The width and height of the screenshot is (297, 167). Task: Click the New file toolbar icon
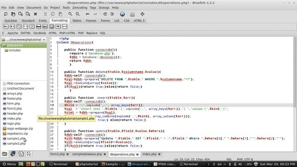click(6, 14)
